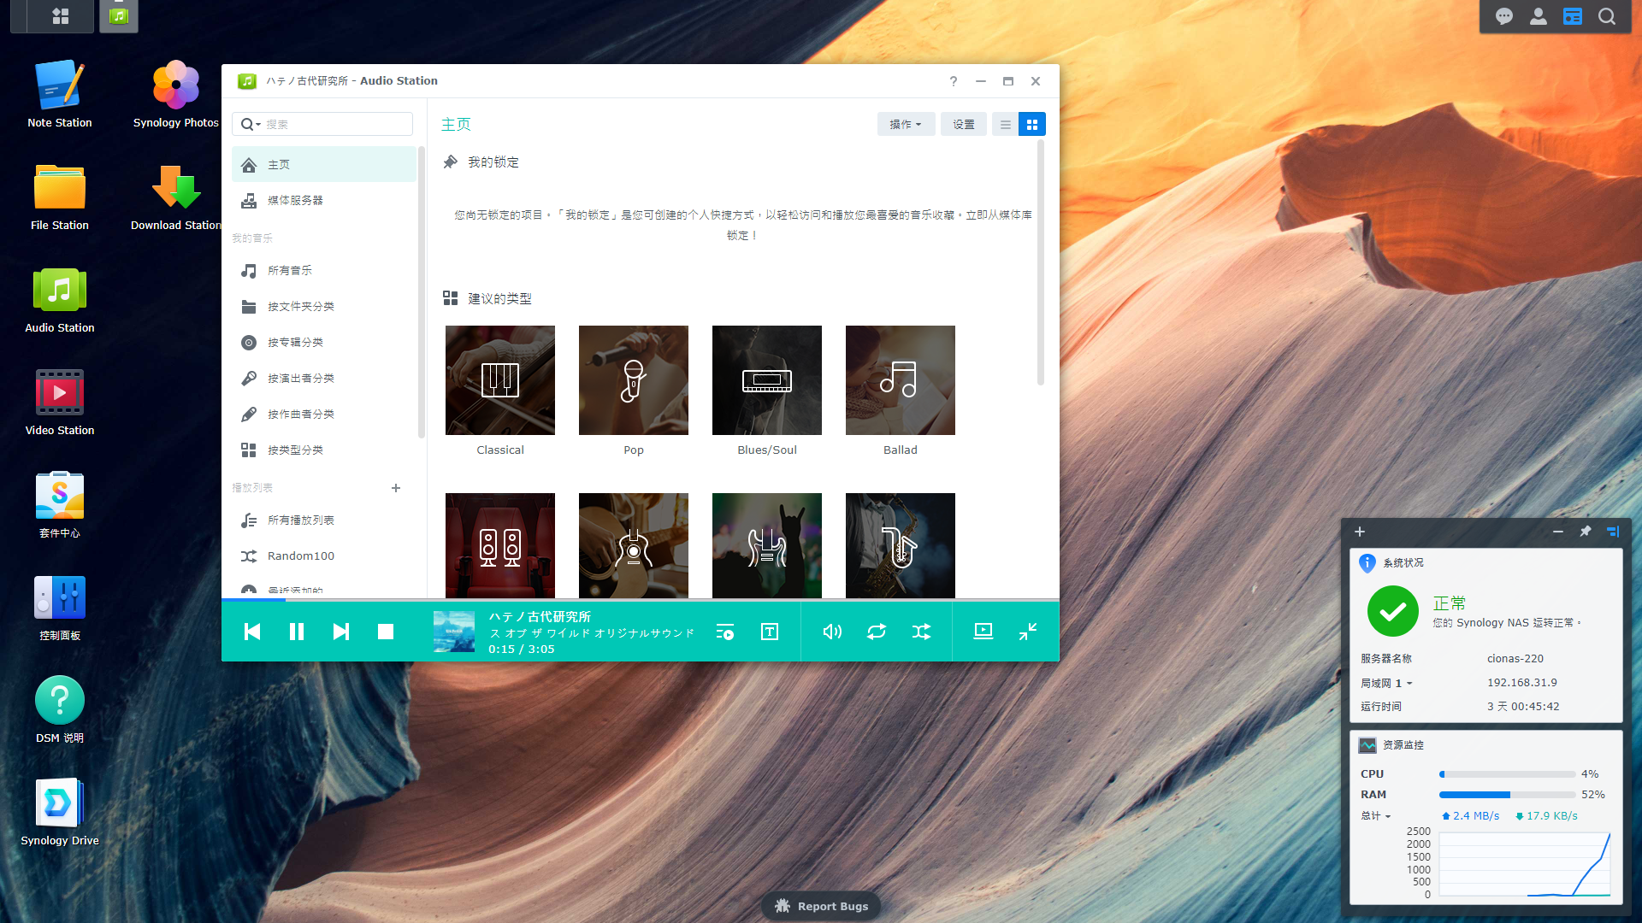Screen dimensions: 1642x923
Task: Switch to mini player mode
Action: 1028,632
